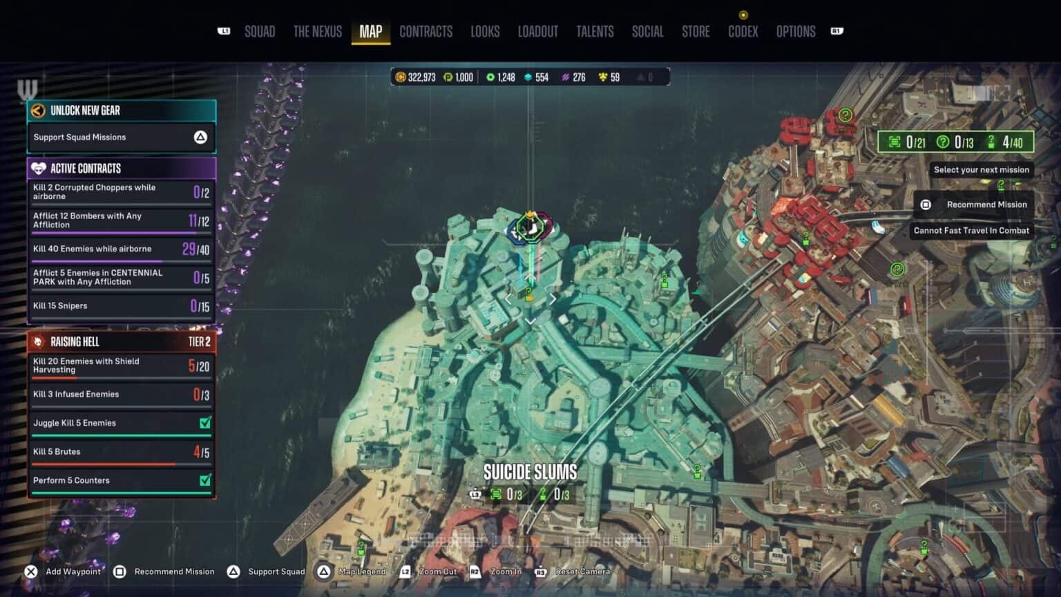Open The Nexus tab
Image resolution: width=1061 pixels, height=597 pixels.
pos(318,31)
